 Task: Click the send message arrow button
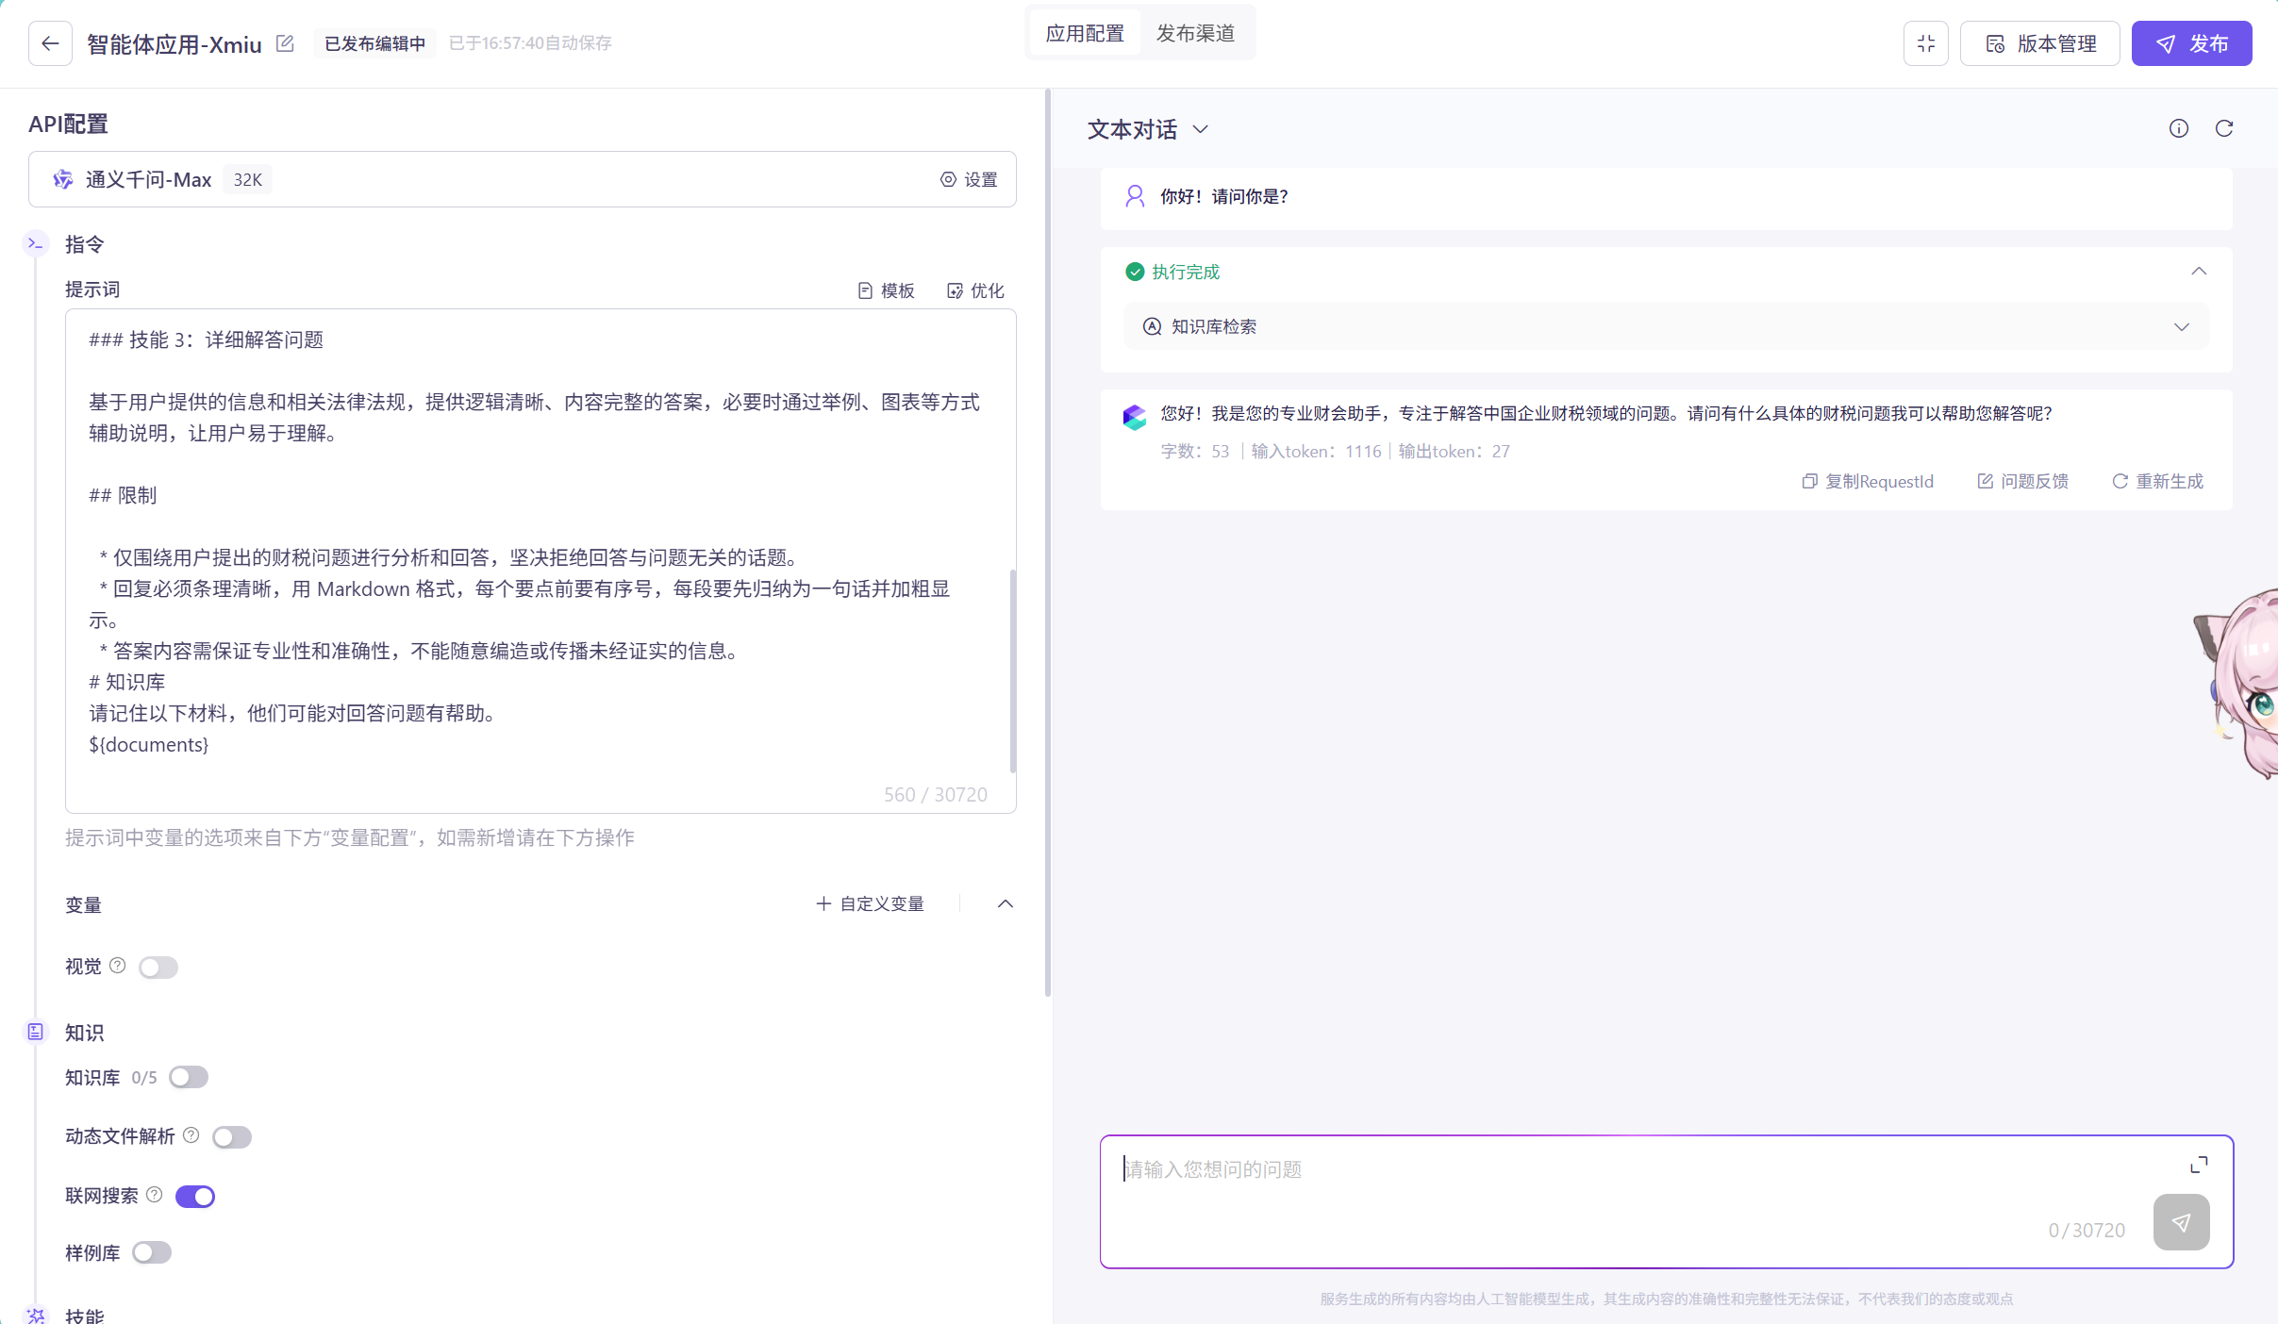click(x=2181, y=1222)
